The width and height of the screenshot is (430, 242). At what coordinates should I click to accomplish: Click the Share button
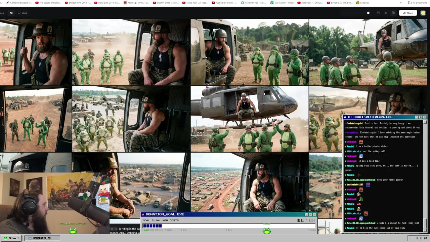tap(408, 13)
